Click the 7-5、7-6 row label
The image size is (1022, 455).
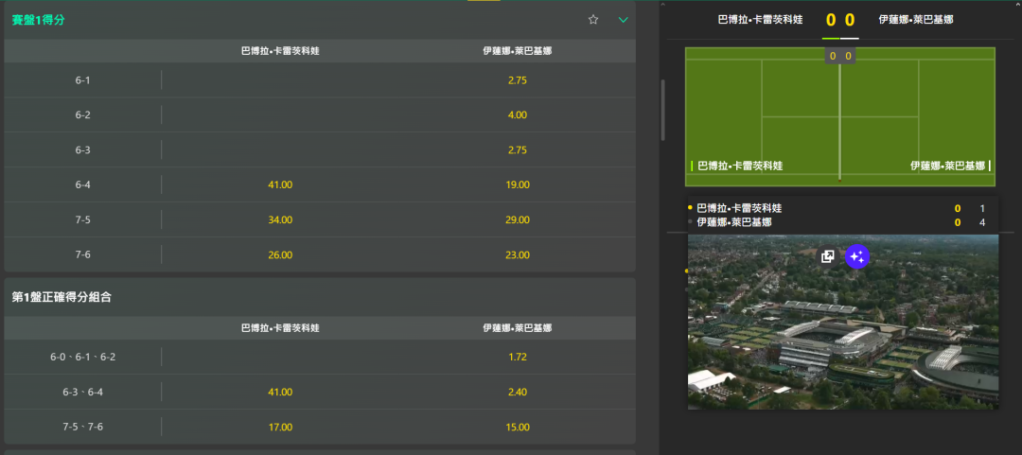(x=82, y=427)
